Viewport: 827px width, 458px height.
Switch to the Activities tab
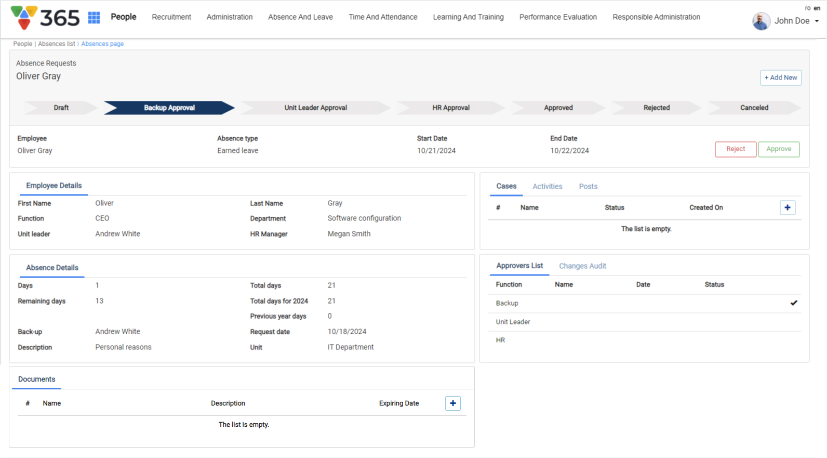click(547, 187)
